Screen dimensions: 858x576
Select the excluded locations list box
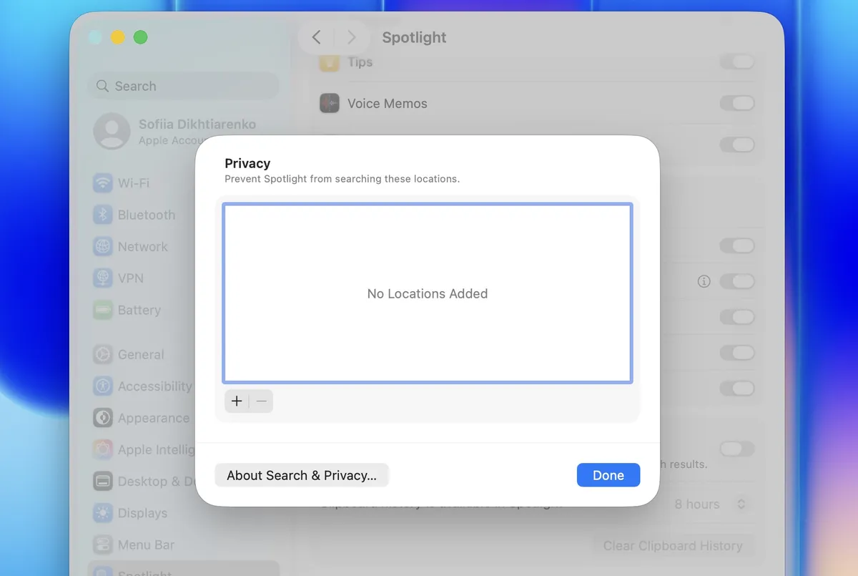[x=428, y=293]
